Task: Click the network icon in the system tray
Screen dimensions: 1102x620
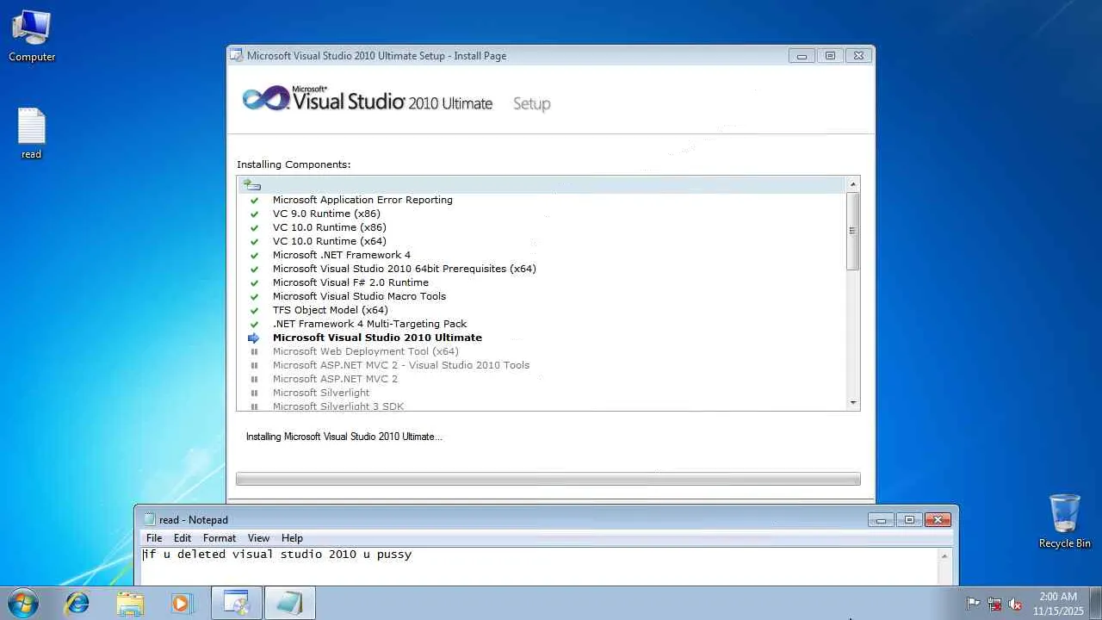Action: tap(994, 604)
